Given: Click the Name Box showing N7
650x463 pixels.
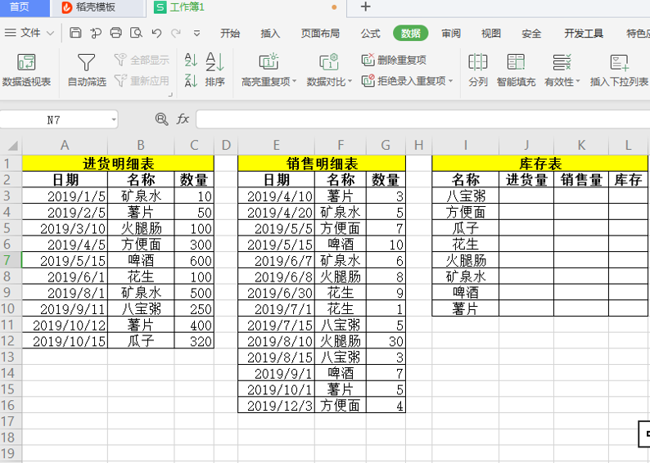Looking at the screenshot, I should point(54,120).
